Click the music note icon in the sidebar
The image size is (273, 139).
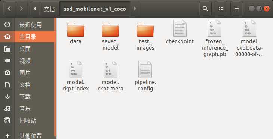7,108
